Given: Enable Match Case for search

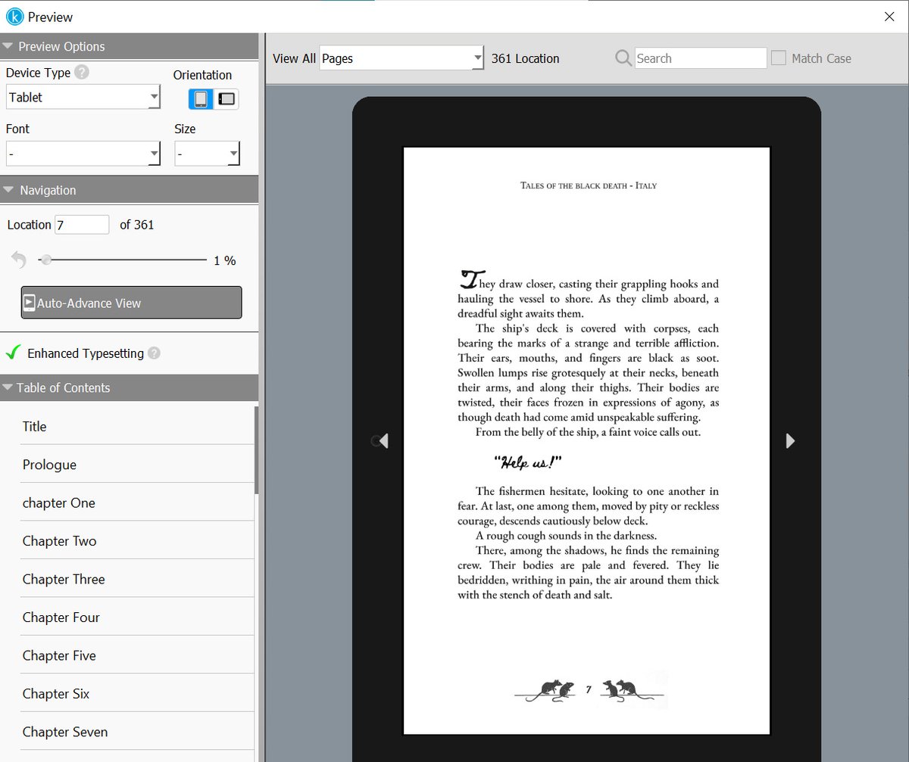Looking at the screenshot, I should click(778, 58).
